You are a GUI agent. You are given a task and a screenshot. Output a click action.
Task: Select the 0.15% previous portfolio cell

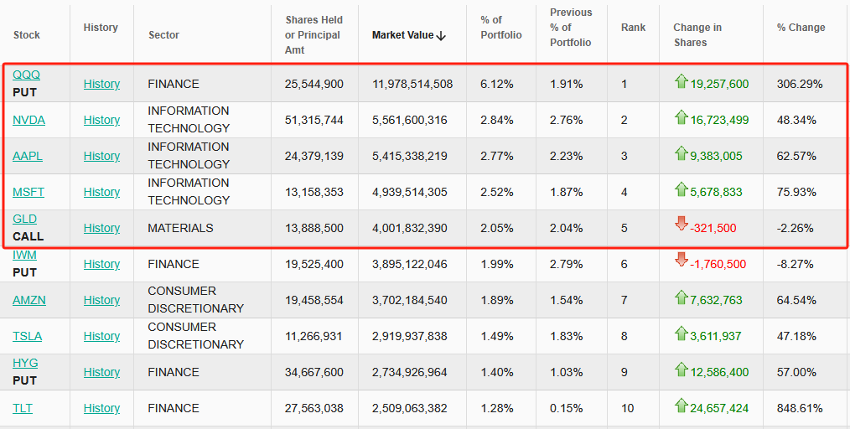[567, 408]
